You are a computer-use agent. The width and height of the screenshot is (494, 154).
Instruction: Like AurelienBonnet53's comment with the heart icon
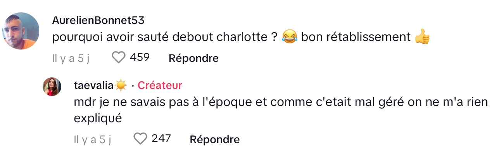coord(119,58)
